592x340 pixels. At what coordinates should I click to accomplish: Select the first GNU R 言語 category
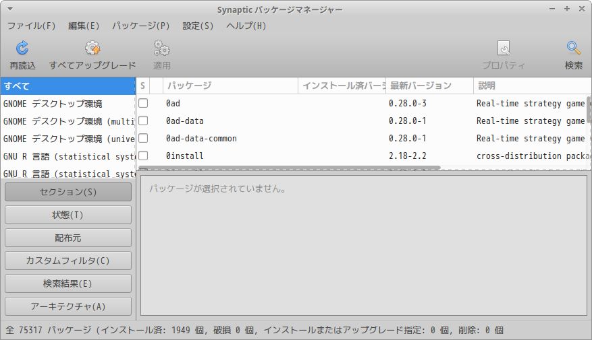tap(68, 157)
